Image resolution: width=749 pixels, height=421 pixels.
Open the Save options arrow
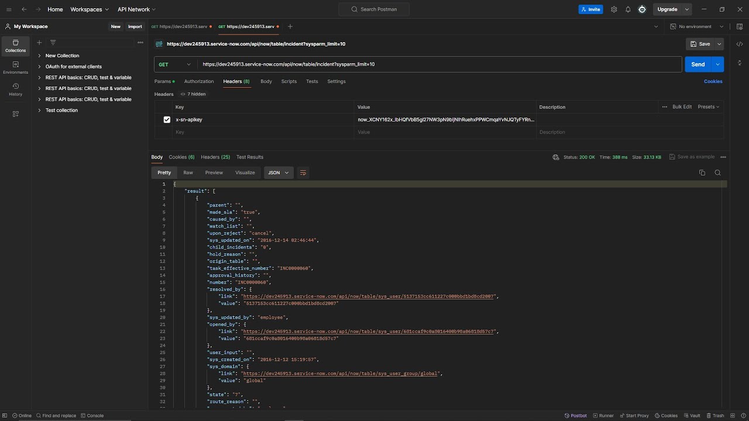point(719,44)
